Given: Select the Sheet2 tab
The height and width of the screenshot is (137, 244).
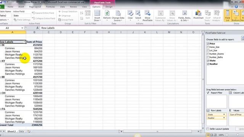Looking at the screenshot, I should click(x=11, y=131).
